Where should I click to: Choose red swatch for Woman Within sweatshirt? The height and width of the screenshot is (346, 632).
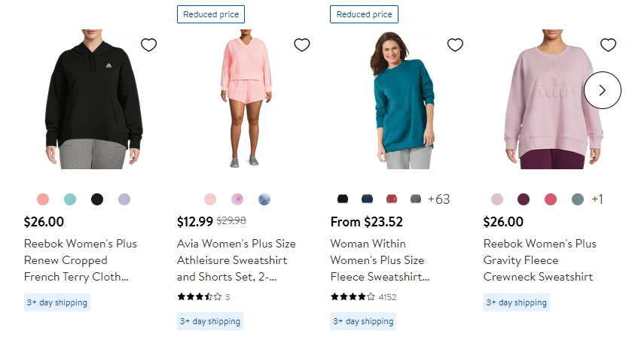pyautogui.click(x=392, y=199)
